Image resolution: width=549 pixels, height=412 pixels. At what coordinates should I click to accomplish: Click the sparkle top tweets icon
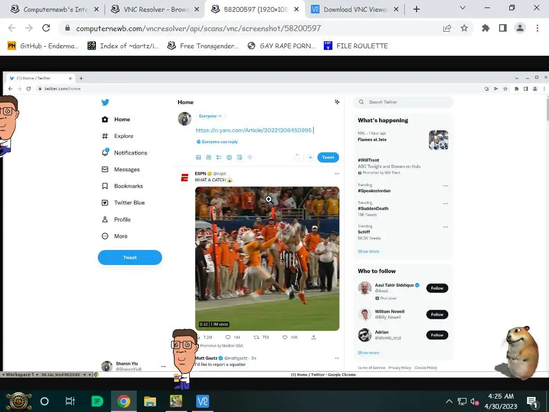tap(337, 102)
